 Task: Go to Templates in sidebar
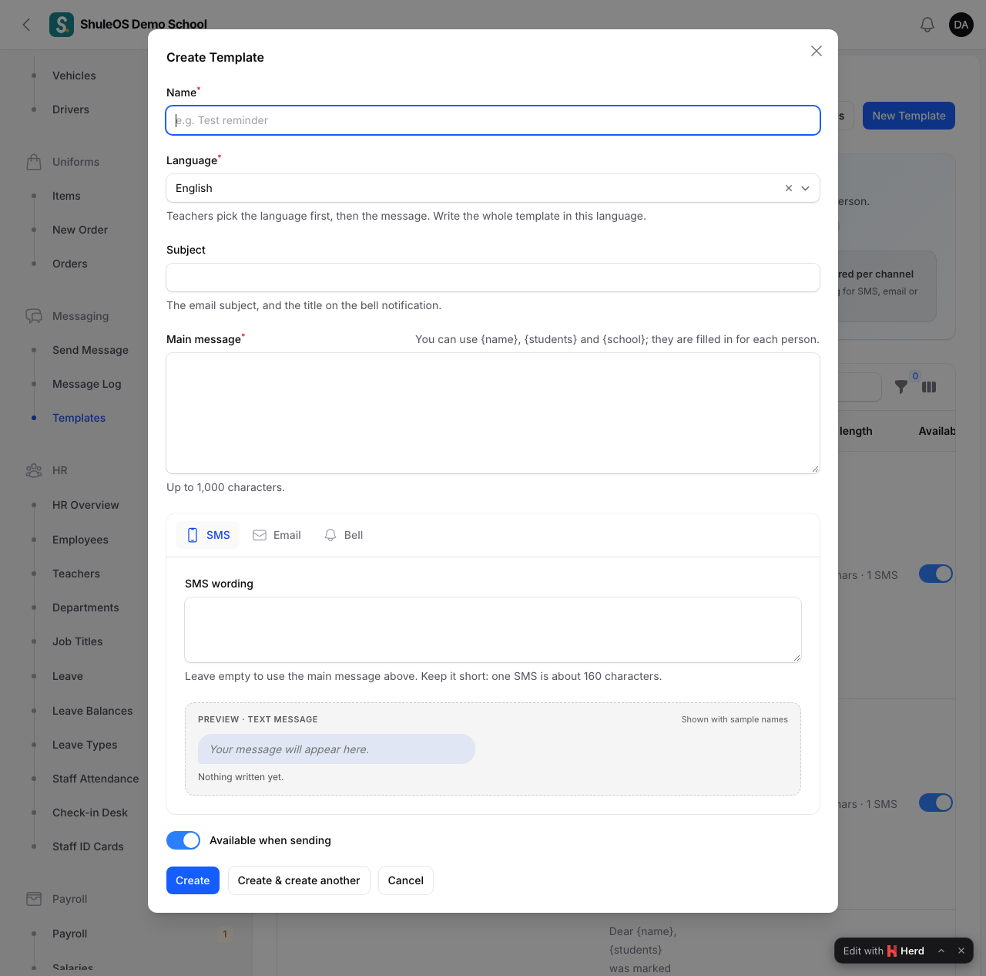tap(79, 418)
